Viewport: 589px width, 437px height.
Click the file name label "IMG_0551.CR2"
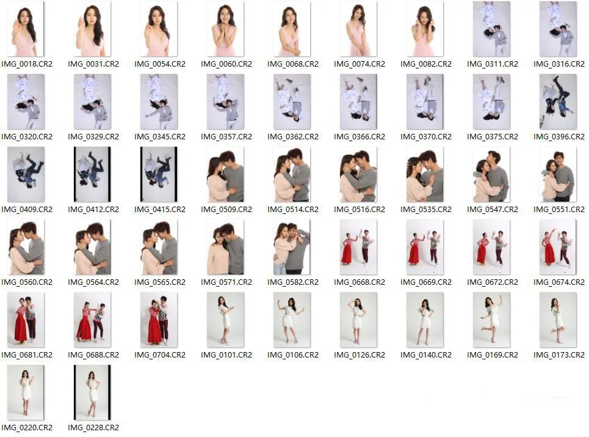559,209
